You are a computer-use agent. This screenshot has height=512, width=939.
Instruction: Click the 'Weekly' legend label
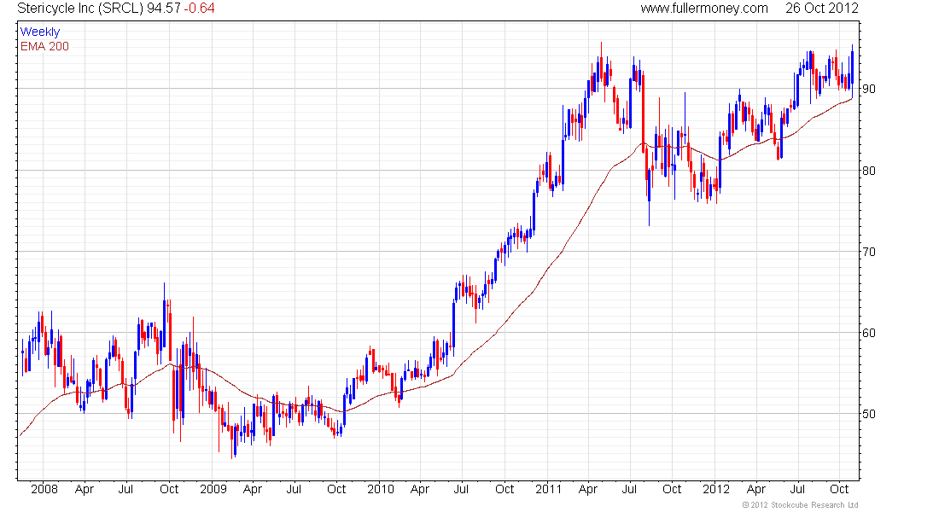pos(40,32)
